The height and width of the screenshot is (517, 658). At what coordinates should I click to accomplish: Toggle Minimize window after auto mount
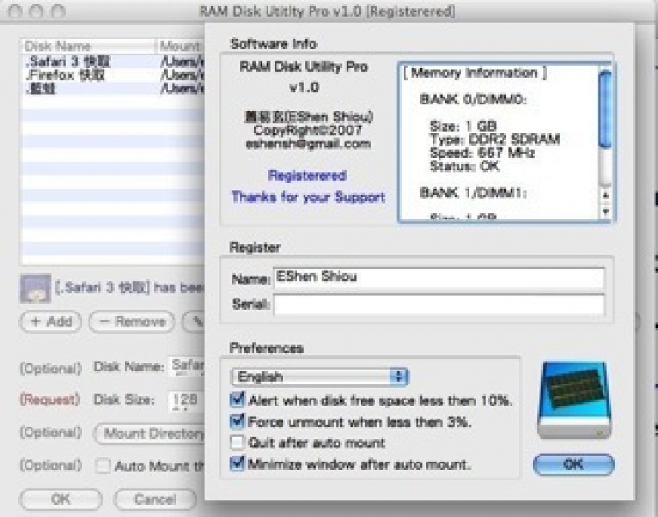point(237,464)
